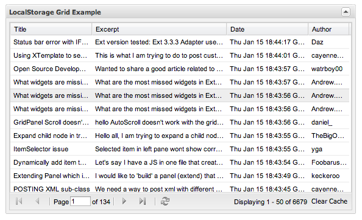Click 'of 134' page count text
362x220 pixels.
101,202
